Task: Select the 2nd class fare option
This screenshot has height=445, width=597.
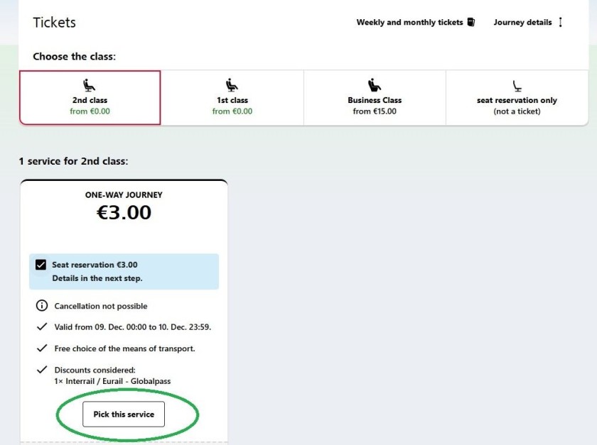Action: pyautogui.click(x=89, y=98)
